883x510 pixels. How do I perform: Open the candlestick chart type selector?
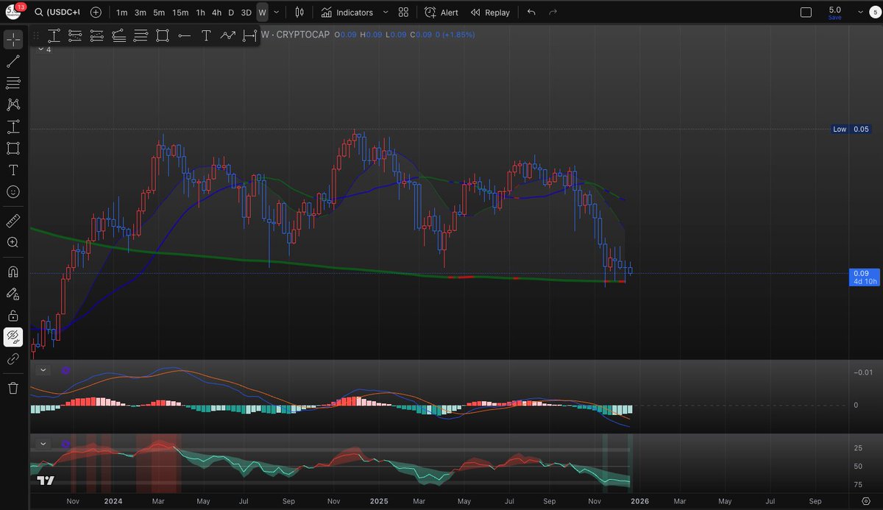299,13
